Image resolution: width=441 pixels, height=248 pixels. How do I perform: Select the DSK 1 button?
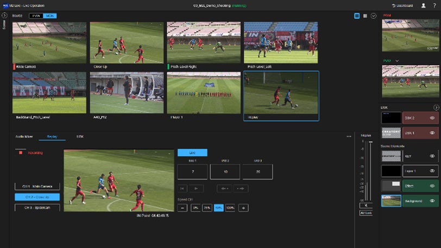420,133
